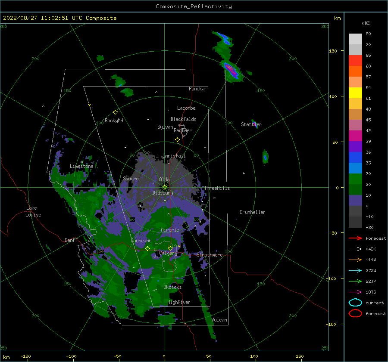Click the Cochrane city label
The width and height of the screenshot is (388, 362).
(x=141, y=241)
